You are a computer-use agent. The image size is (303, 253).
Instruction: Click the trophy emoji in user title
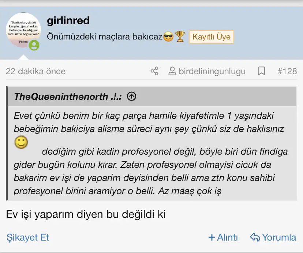pos(180,37)
